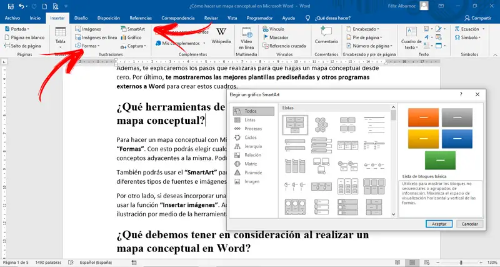Insert a Comentario

tap(326, 36)
